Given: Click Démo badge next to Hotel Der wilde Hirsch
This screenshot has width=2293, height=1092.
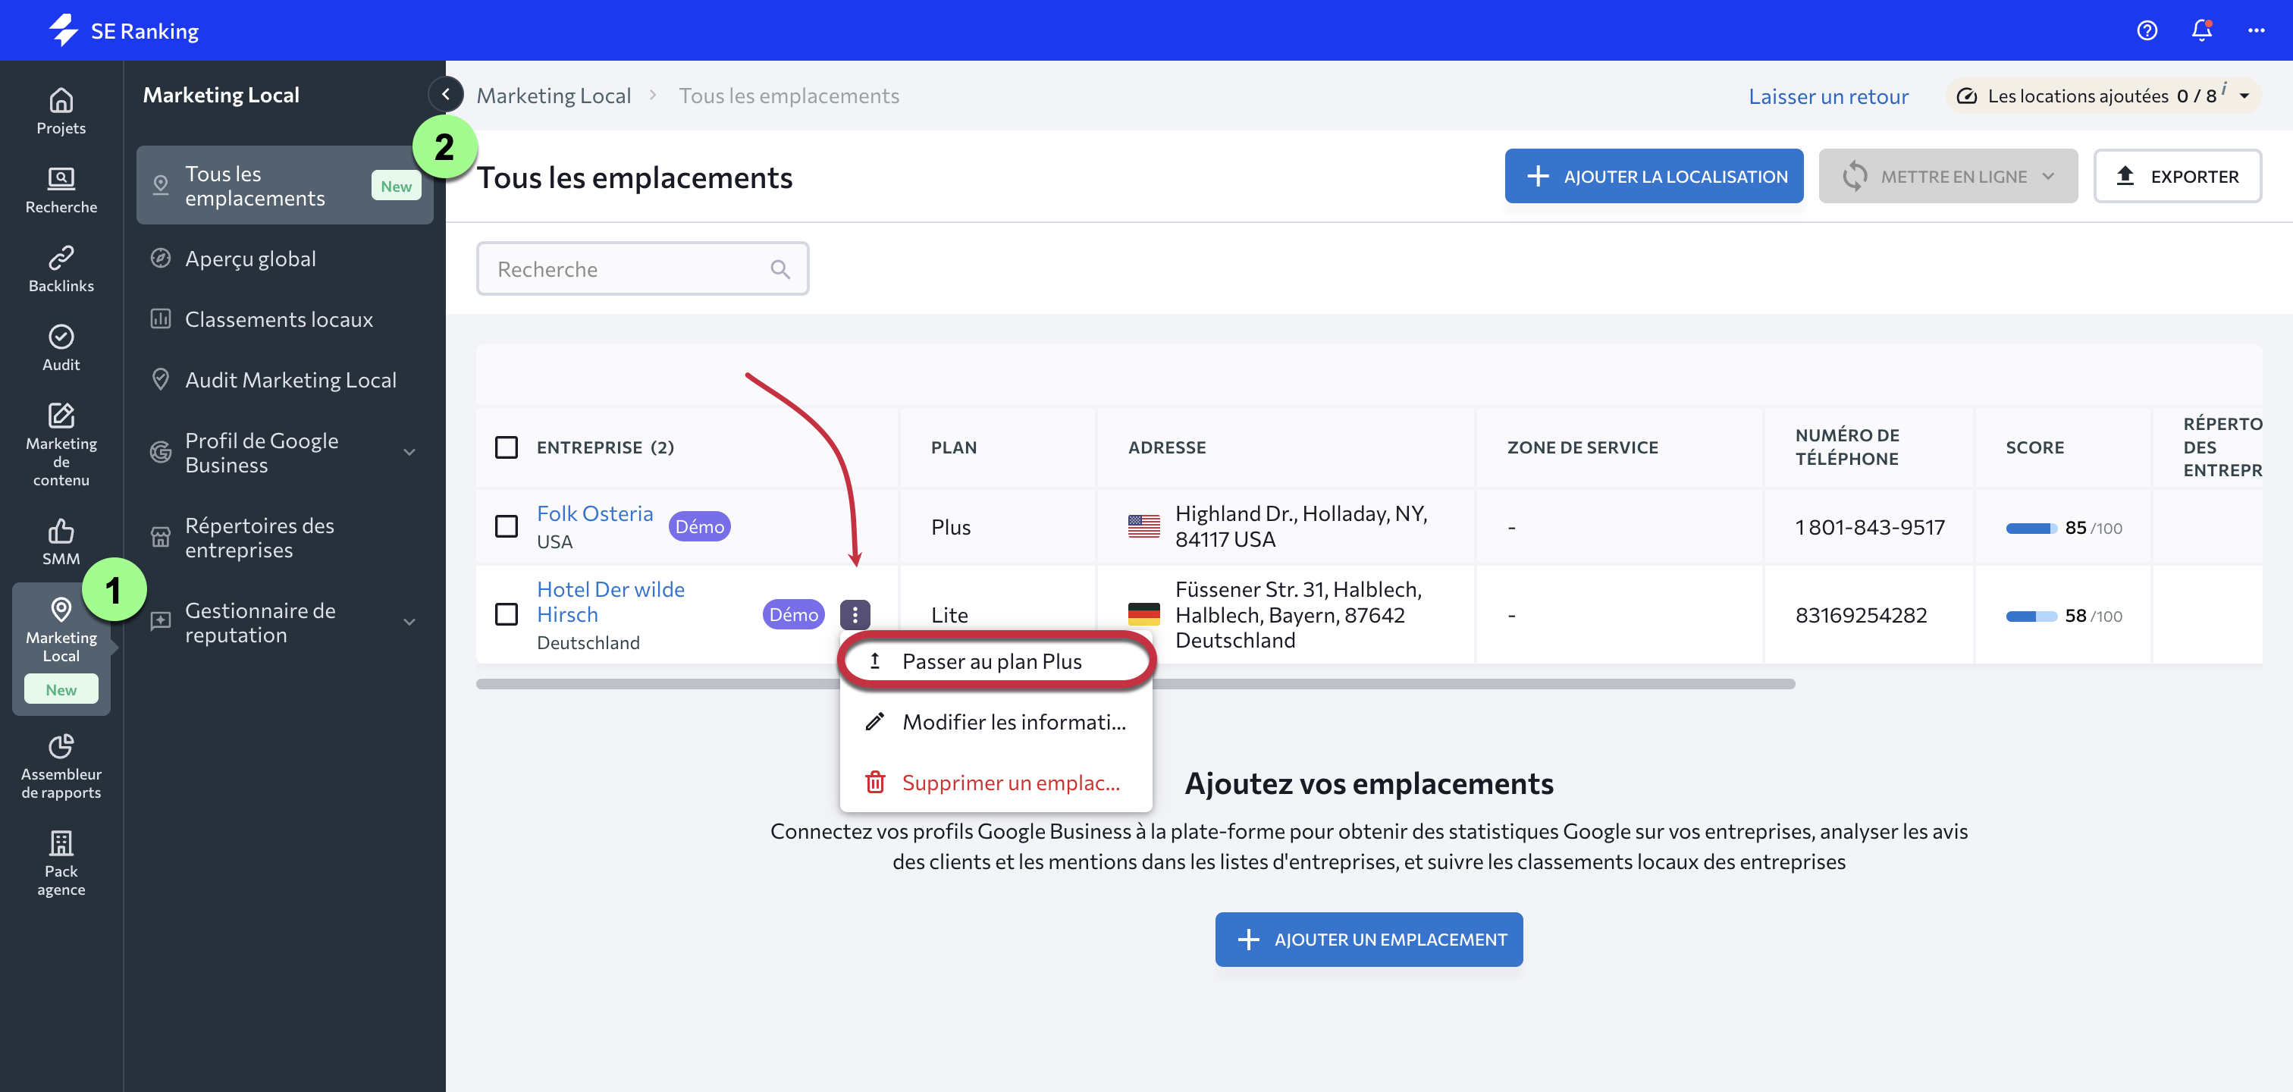Looking at the screenshot, I should pos(793,614).
